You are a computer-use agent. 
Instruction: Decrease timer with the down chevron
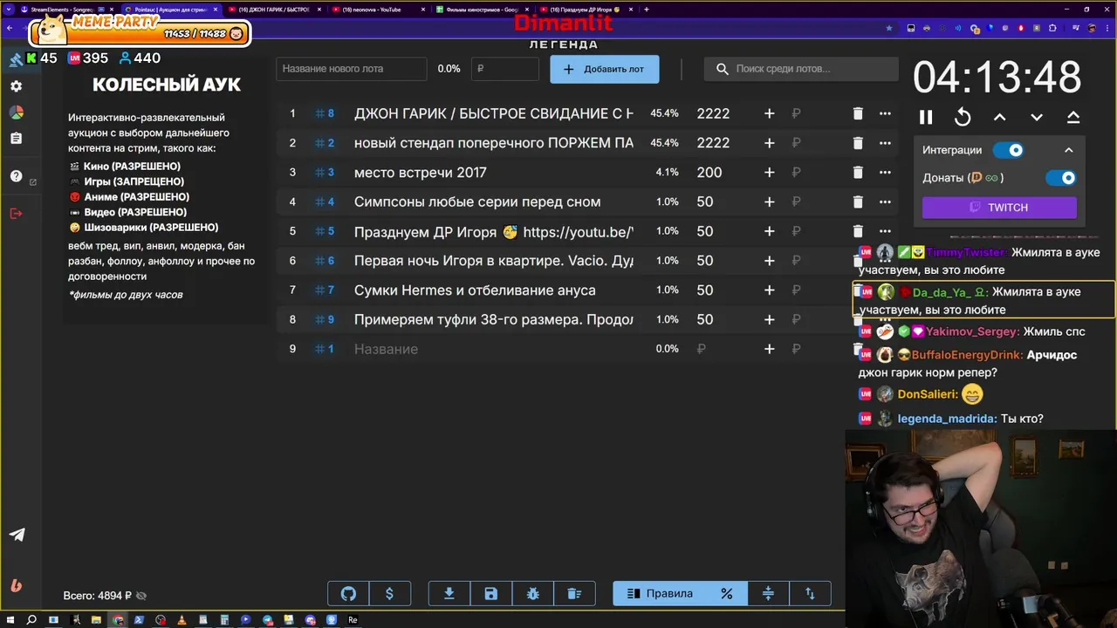point(1037,117)
